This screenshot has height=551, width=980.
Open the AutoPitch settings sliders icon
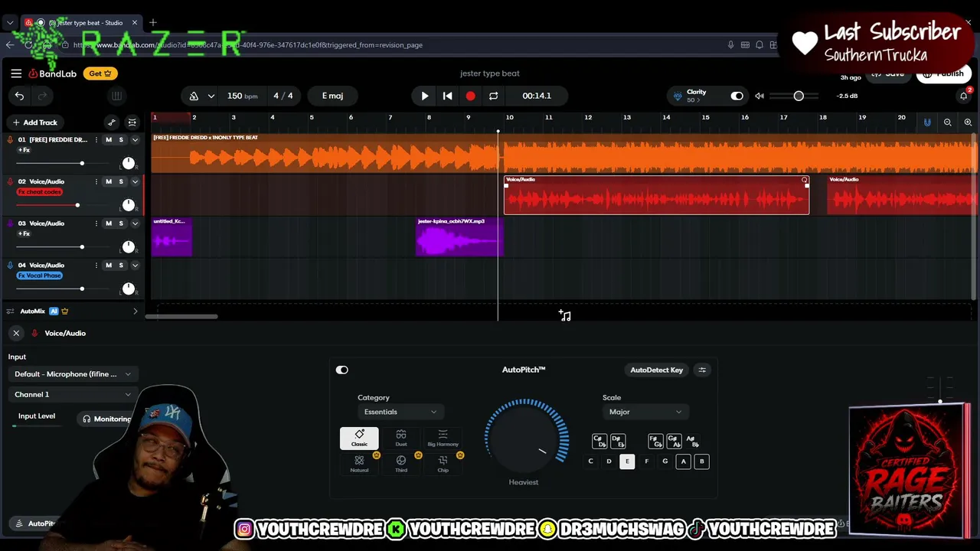tap(702, 370)
